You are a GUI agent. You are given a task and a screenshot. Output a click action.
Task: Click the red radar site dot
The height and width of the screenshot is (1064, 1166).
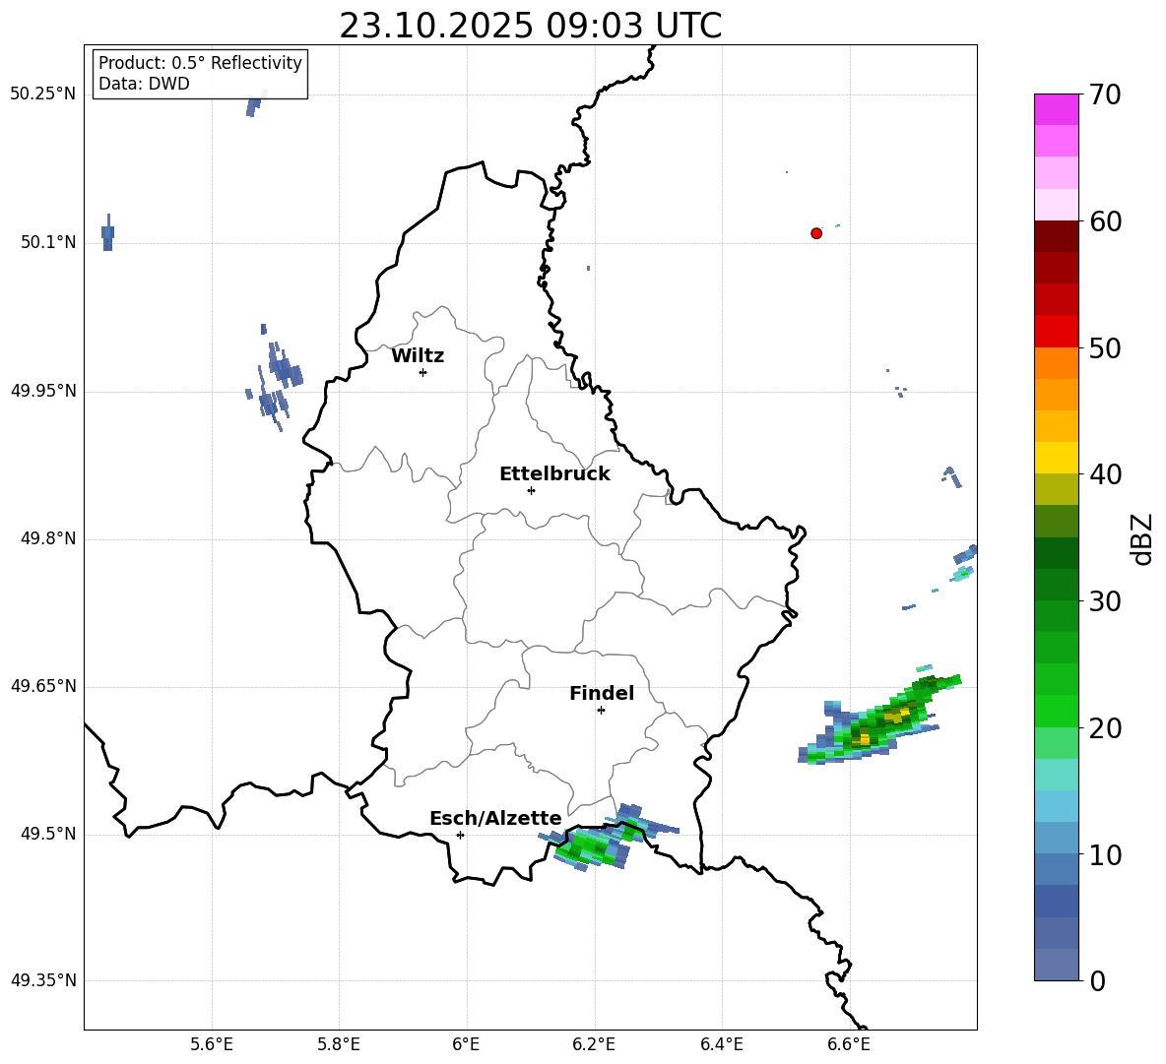816,233
